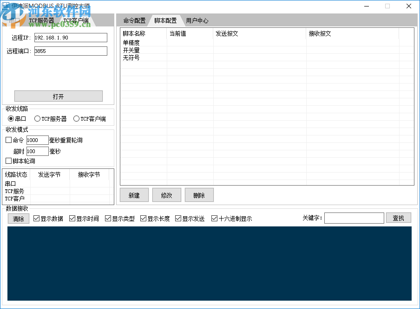Open the 用户中心 tab
The image size is (420, 309).
196,20
